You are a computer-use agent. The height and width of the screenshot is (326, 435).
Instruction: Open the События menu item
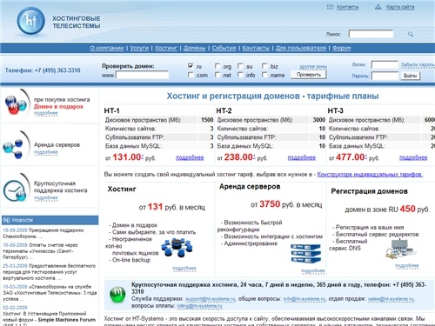click(x=224, y=48)
